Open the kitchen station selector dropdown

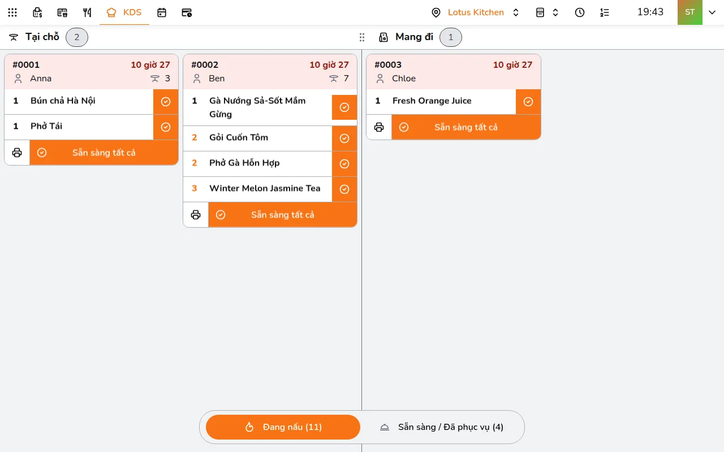(x=548, y=12)
